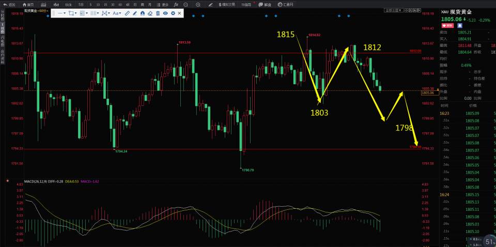Toggle the blue bell price alert
Viewport: 496px width, 247px height.
coord(459,26)
